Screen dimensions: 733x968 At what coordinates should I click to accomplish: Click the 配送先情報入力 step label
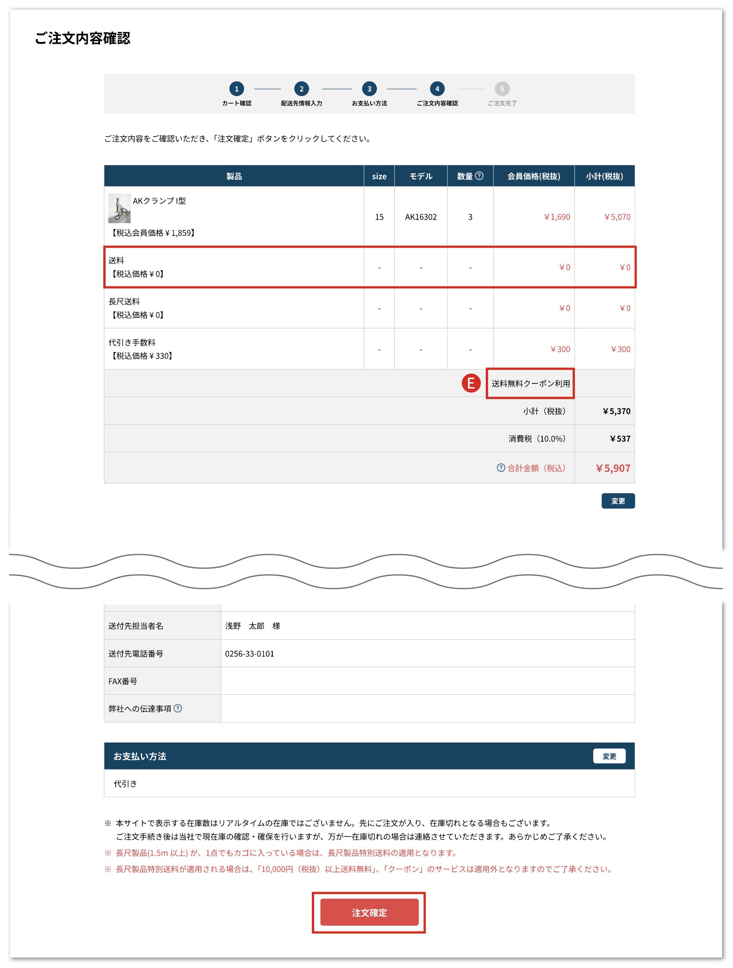[x=301, y=103]
